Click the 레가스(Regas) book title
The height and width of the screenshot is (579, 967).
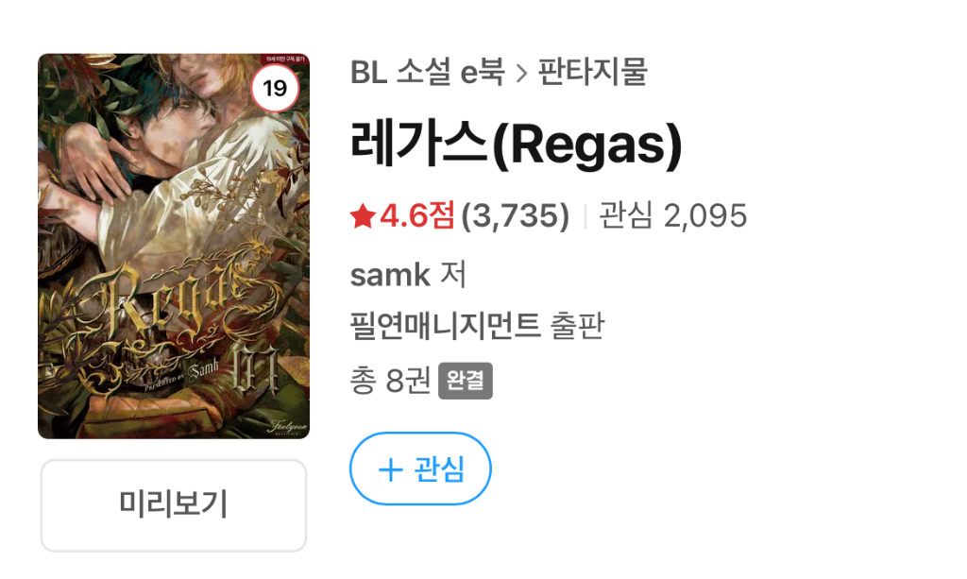pyautogui.click(x=517, y=145)
